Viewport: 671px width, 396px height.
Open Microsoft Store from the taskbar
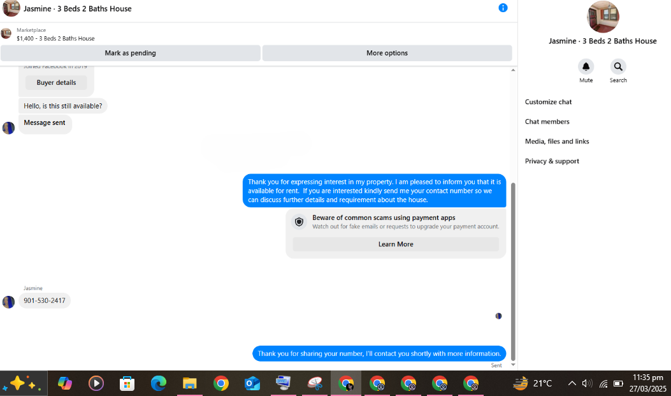[127, 383]
